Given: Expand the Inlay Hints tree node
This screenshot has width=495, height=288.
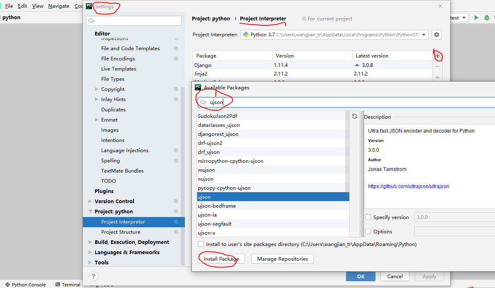Looking at the screenshot, I should (97, 100).
